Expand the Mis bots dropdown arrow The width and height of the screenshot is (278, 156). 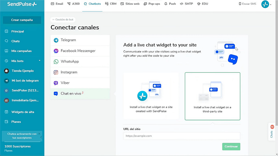(x=40, y=61)
